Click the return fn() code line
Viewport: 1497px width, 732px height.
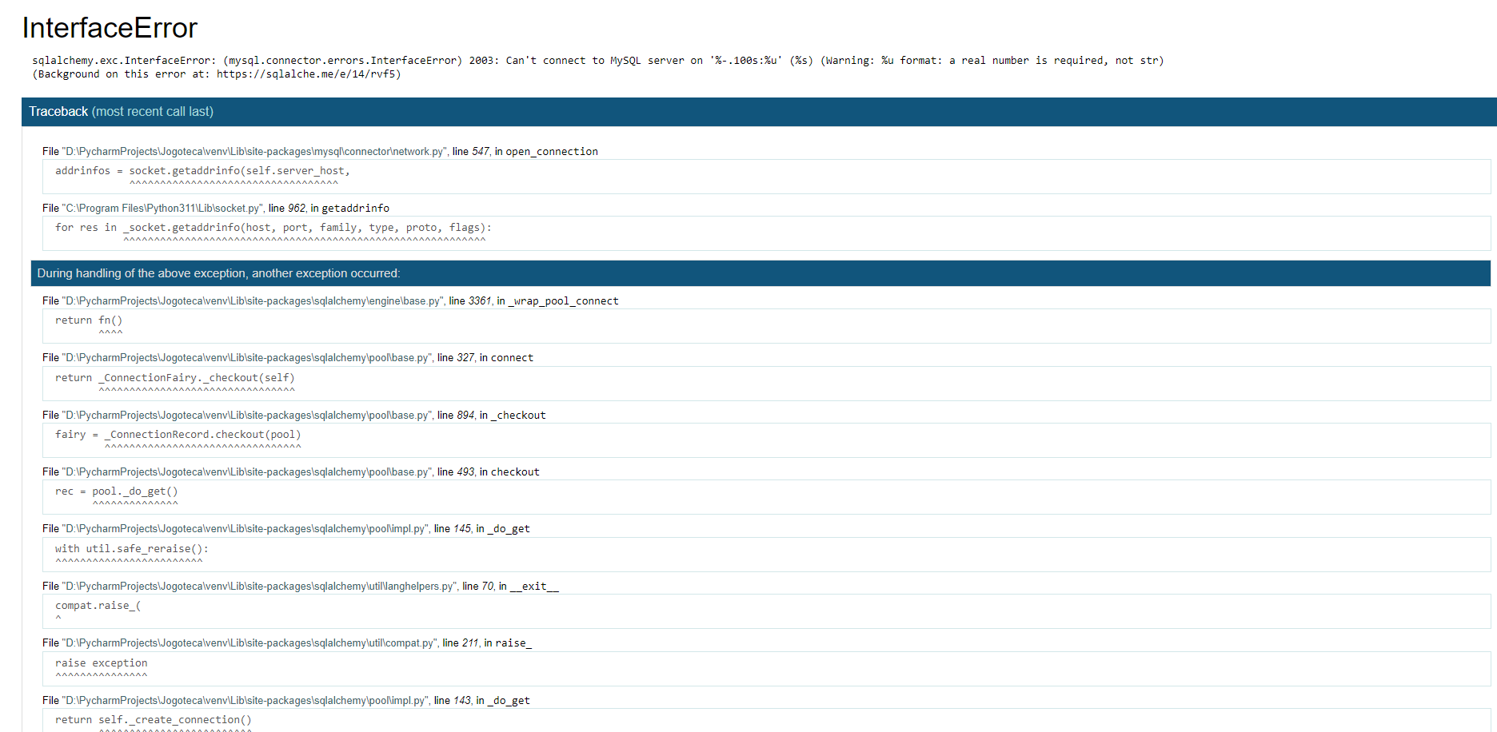766,326
